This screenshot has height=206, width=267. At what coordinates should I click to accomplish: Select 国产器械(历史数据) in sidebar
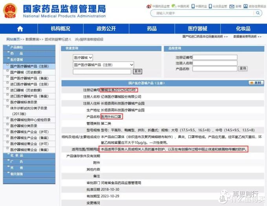click(x=26, y=72)
